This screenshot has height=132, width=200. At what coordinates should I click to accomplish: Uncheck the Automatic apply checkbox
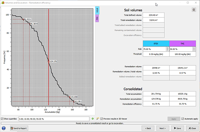[x=183, y=119]
